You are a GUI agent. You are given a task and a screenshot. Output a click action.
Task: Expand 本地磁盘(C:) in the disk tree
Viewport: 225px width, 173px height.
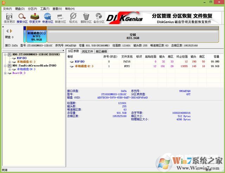click(10, 62)
